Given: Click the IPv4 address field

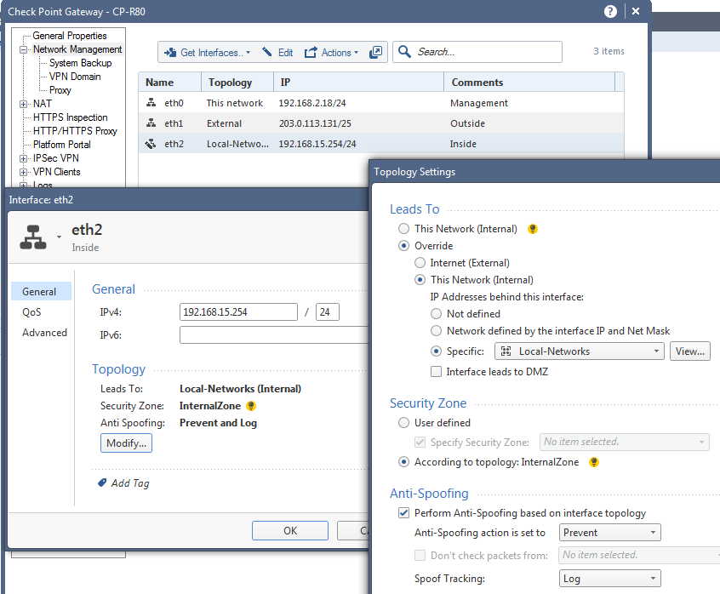Looking at the screenshot, I should [x=238, y=312].
